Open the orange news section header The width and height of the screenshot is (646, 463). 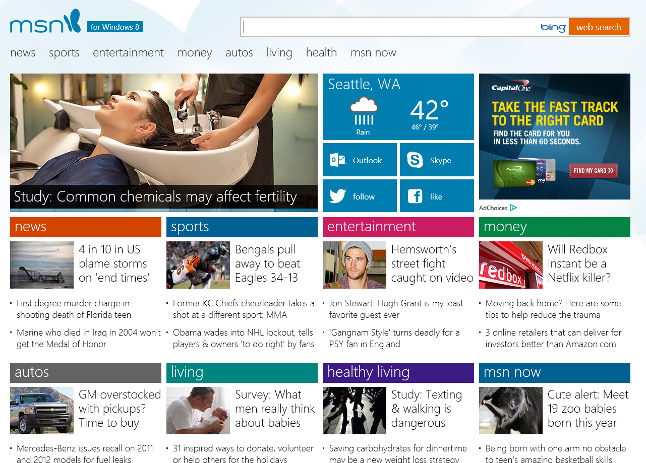click(x=86, y=227)
